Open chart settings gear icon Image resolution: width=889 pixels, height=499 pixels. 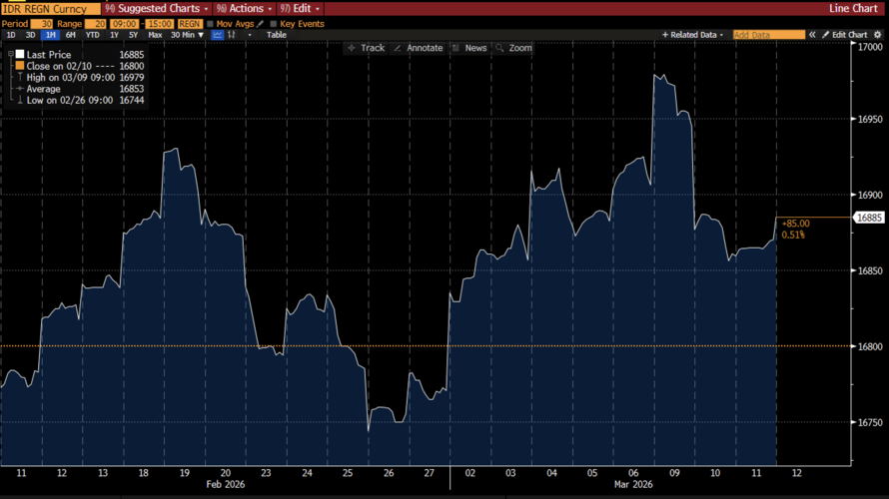coord(880,35)
